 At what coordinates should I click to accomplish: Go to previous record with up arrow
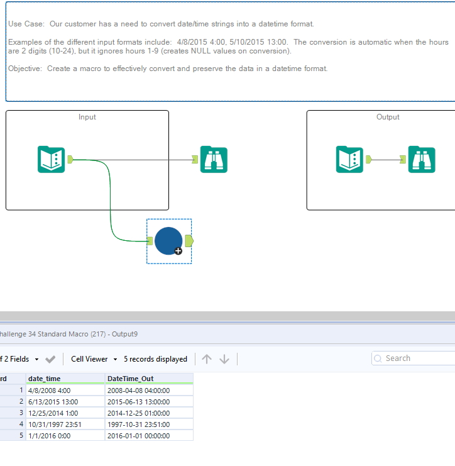pos(207,359)
